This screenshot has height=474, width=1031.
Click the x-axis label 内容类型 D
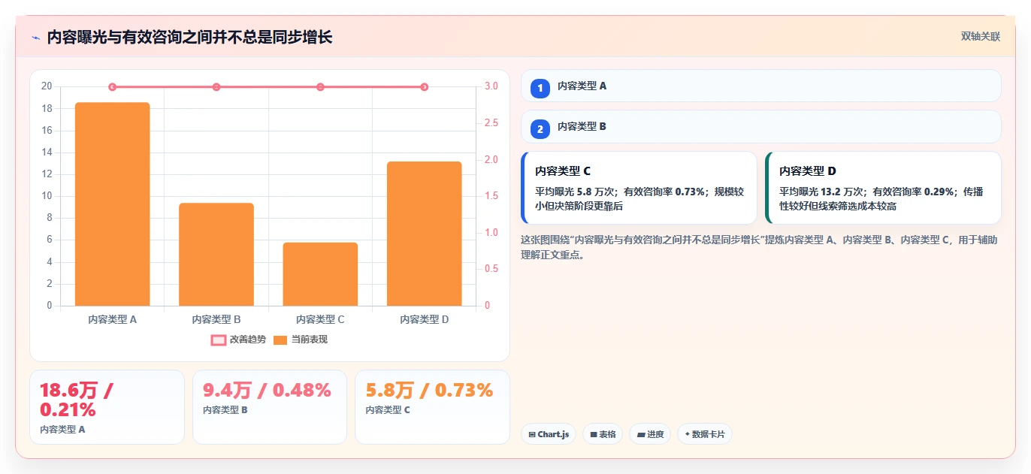[x=425, y=319]
